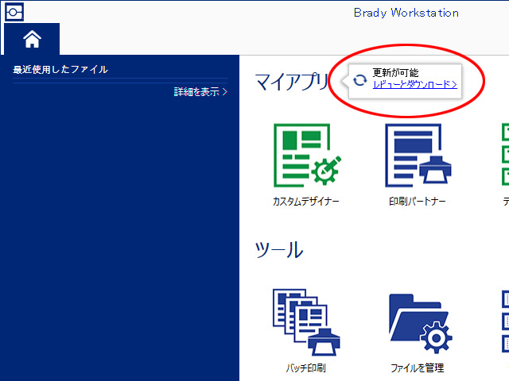The image size is (509, 381).
Task: Click the マイアプリ section heading
Action: [x=293, y=82]
